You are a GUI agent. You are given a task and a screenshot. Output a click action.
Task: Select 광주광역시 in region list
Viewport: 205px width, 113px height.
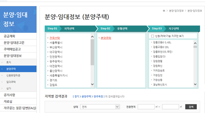(56, 61)
